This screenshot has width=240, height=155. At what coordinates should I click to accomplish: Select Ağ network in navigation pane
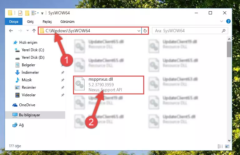[18, 125]
